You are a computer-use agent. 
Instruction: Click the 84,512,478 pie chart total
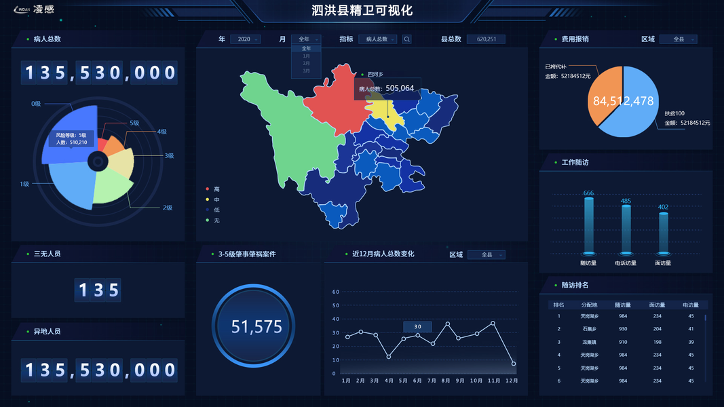pos(623,101)
